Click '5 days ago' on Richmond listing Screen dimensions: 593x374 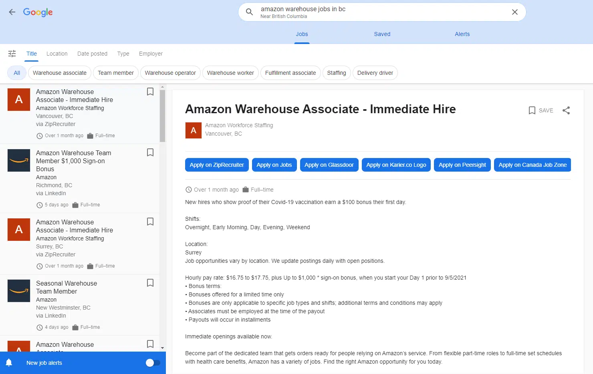click(56, 205)
